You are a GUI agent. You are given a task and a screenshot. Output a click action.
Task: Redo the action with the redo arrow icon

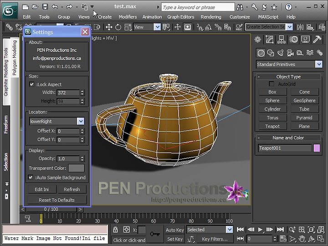click(x=69, y=7)
